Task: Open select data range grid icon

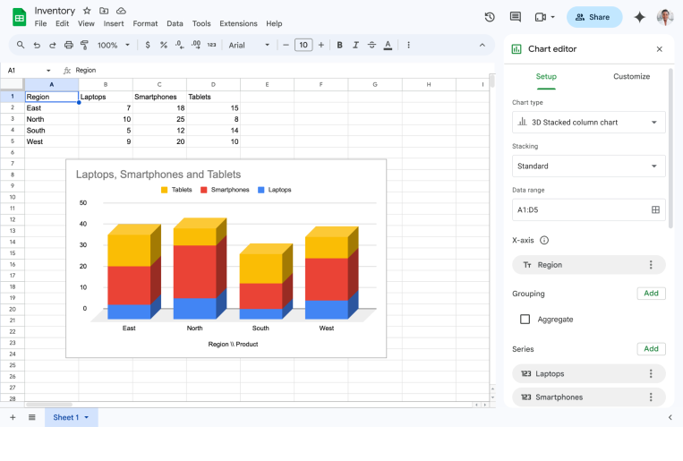Action: point(655,210)
